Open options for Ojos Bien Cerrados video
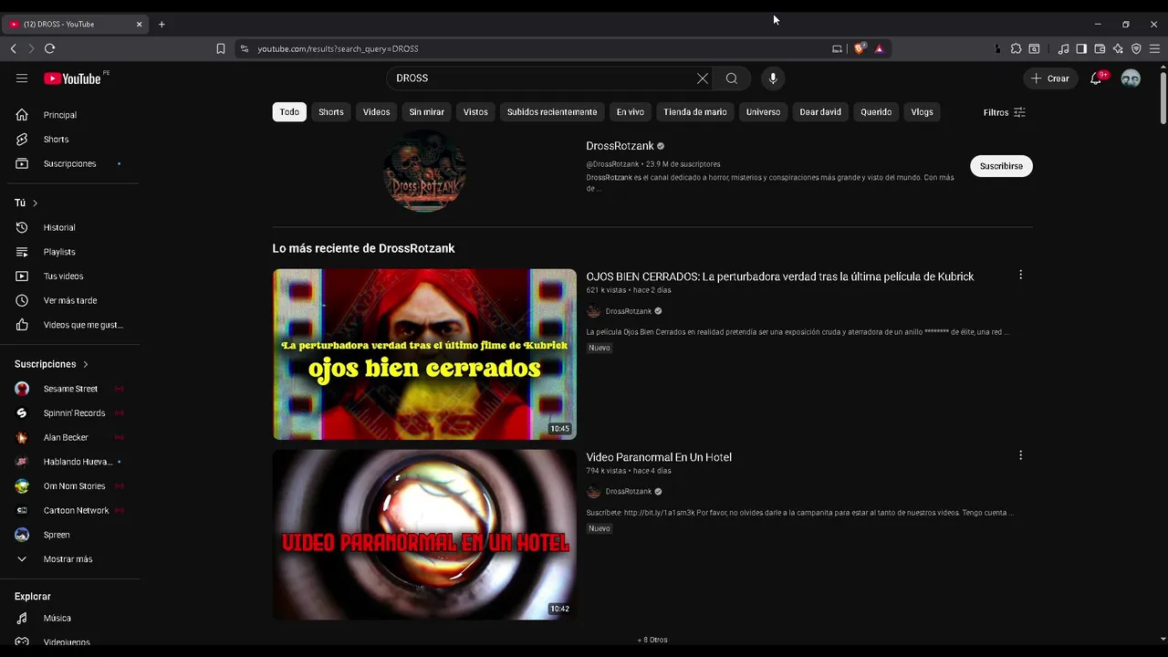The width and height of the screenshot is (1168, 657). tap(1020, 275)
